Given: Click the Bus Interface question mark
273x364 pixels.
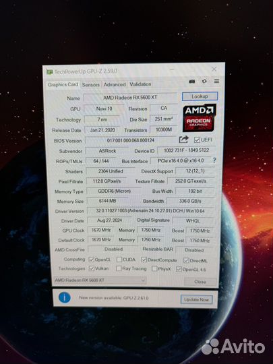Looking at the screenshot, I should click(214, 160).
